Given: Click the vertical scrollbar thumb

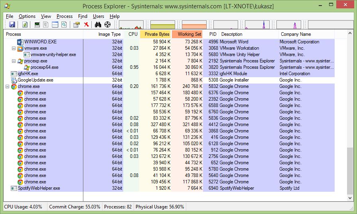Looking at the screenshot, I should click(350, 171).
